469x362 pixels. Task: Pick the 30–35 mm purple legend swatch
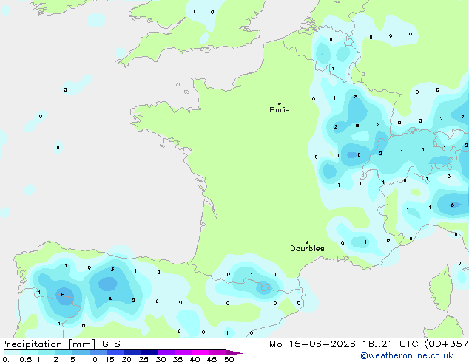coord(166,352)
